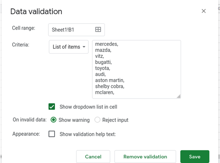Viewport: 220px width, 163px height.
Task: Click the bugatti item text
Action: pos(103,62)
